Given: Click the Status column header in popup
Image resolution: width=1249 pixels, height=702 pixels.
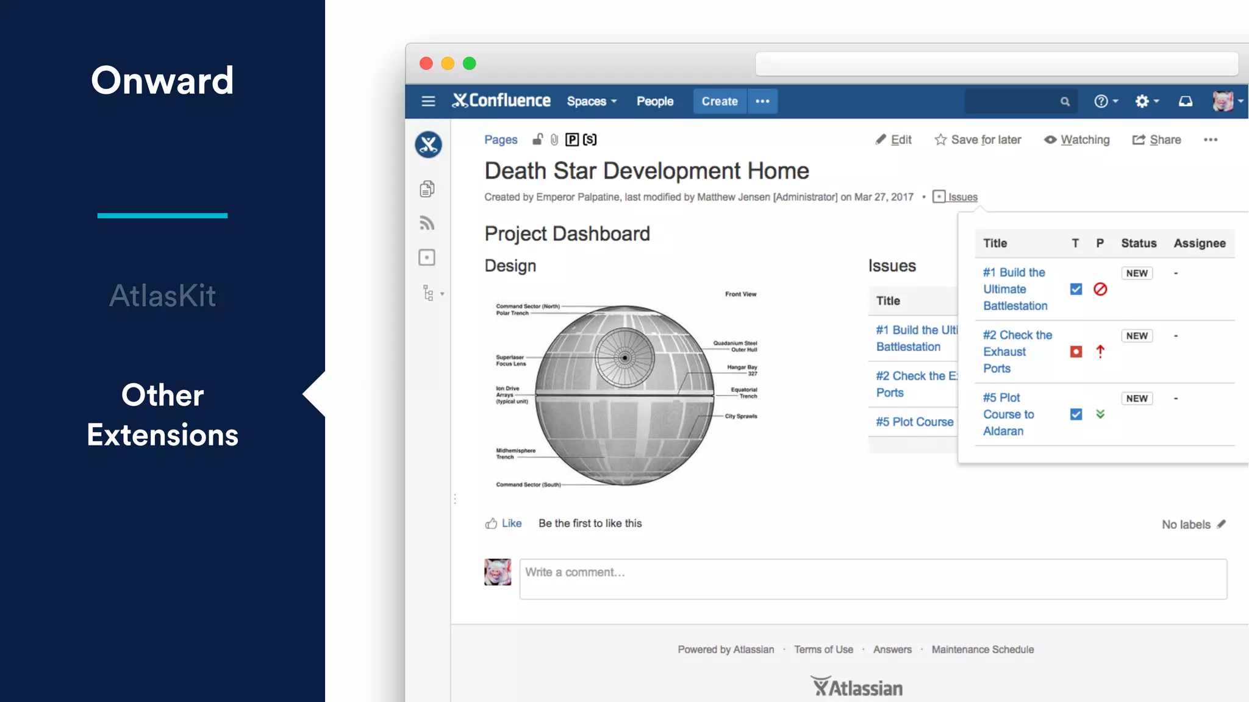Looking at the screenshot, I should [1139, 243].
